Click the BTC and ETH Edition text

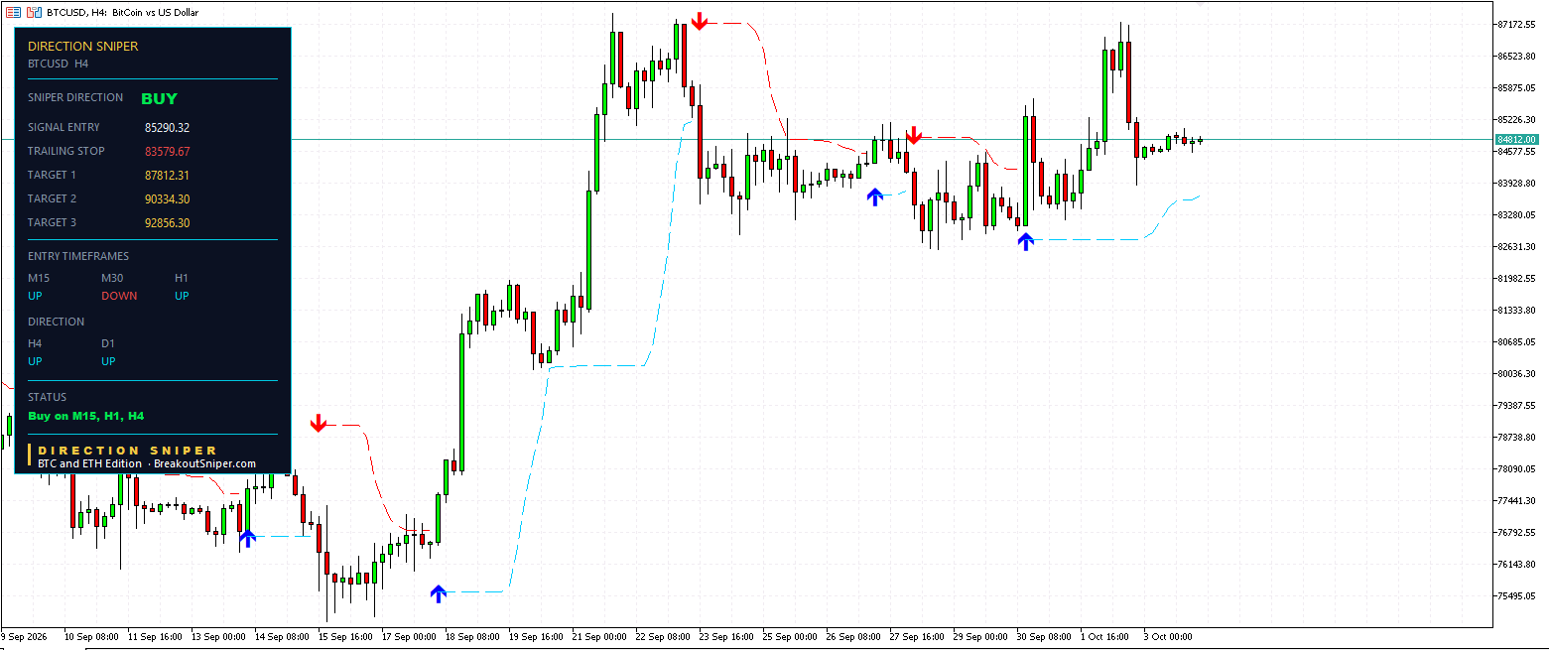[89, 463]
